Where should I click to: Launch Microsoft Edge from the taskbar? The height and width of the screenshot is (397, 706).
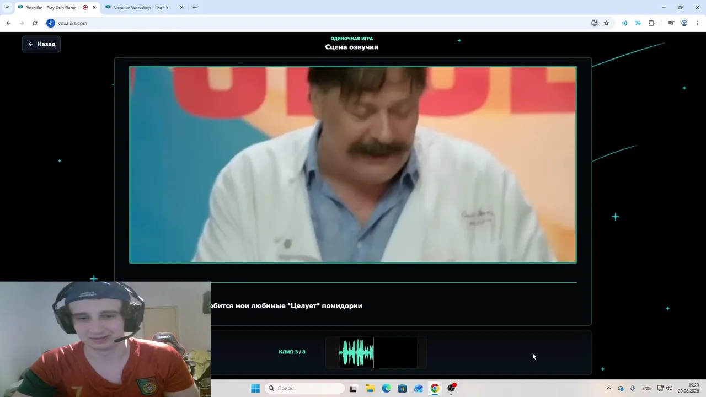(x=387, y=388)
